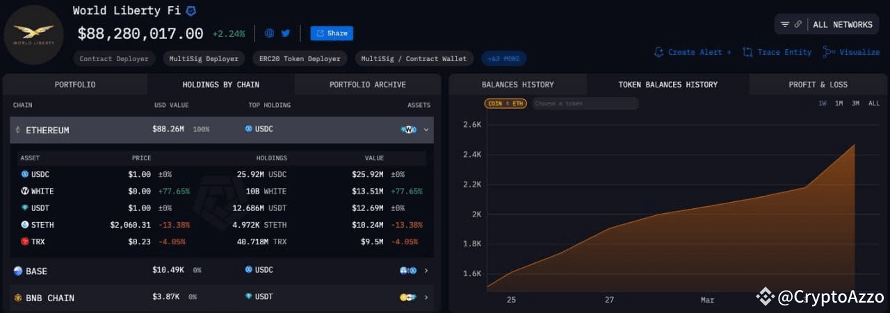
Task: Click the BNB Chain icon
Action: pos(18,298)
